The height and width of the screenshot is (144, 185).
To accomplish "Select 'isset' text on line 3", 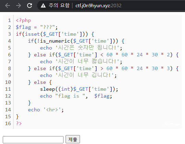I will (32, 34).
